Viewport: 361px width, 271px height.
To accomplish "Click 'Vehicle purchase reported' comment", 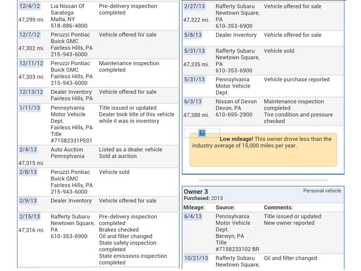I will click(x=297, y=80).
